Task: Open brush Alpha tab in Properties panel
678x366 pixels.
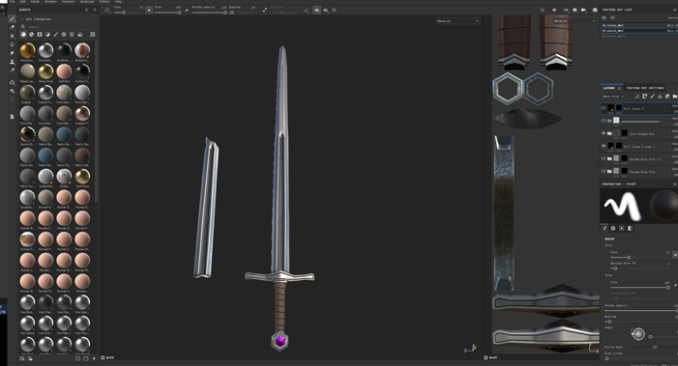Action: [612, 228]
